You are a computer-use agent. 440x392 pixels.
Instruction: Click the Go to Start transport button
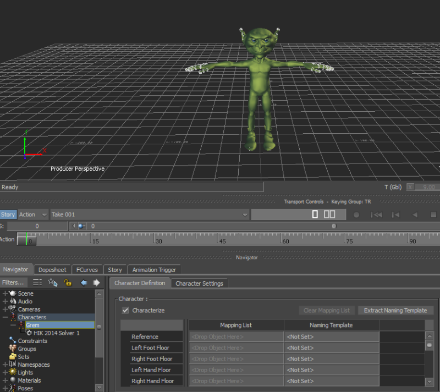coord(376,215)
